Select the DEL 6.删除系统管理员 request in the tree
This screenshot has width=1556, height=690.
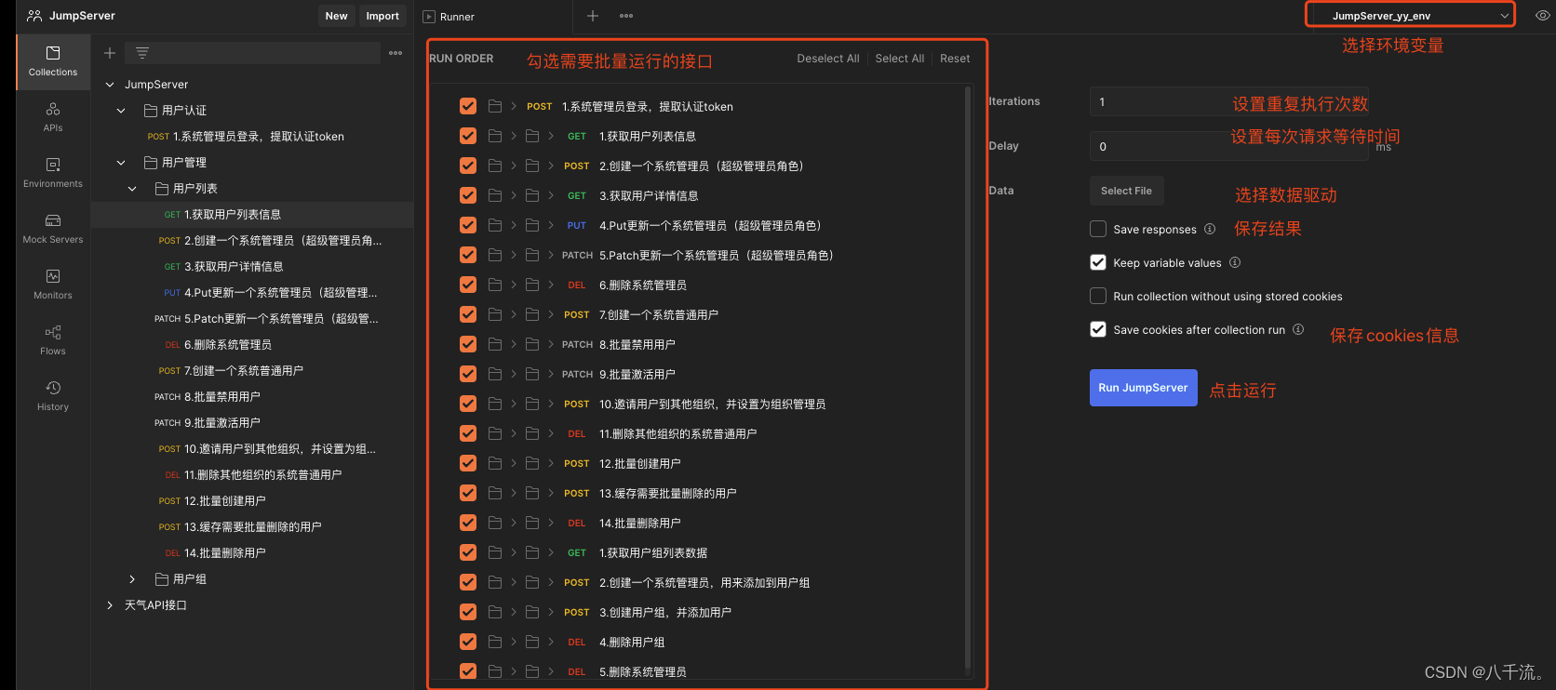tap(253, 344)
